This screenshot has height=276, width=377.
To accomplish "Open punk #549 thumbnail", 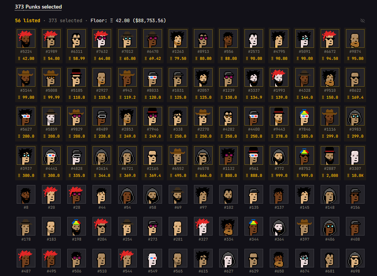I will [x=152, y=258].
